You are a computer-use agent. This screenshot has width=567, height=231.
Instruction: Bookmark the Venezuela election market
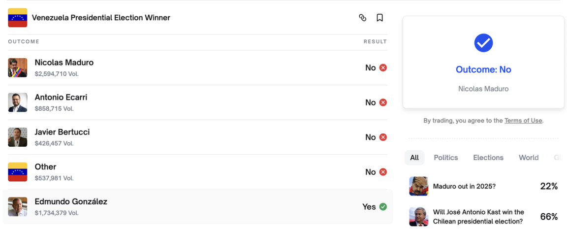point(379,18)
